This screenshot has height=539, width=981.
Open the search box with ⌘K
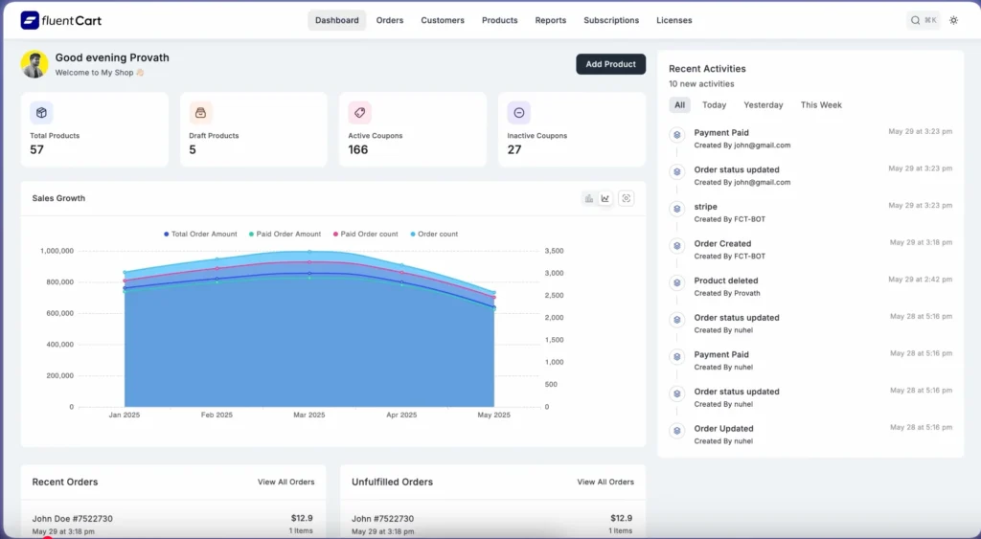click(924, 20)
